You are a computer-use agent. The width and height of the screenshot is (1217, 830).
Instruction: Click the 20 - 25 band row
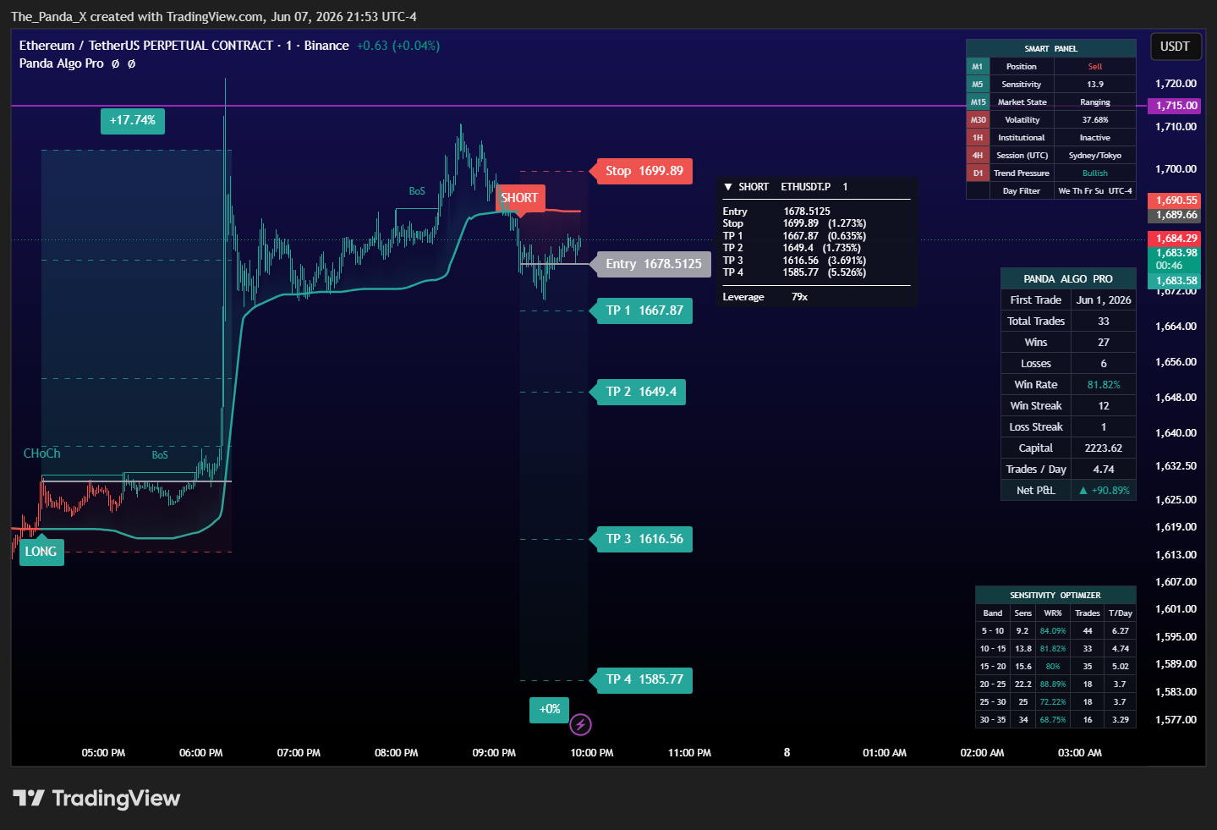[x=1055, y=684]
